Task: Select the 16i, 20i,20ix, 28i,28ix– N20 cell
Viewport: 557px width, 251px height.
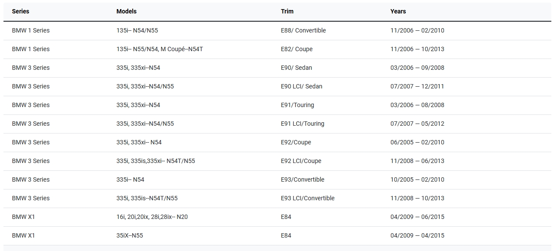Action: pos(152,217)
